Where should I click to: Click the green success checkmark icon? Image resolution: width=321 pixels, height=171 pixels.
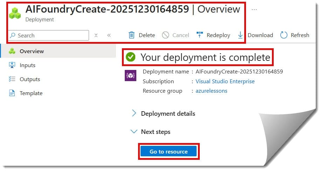[x=131, y=57]
